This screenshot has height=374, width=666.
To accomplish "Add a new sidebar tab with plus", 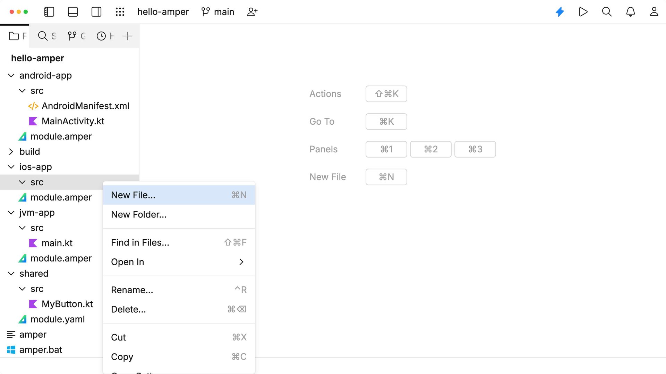I will pos(128,36).
